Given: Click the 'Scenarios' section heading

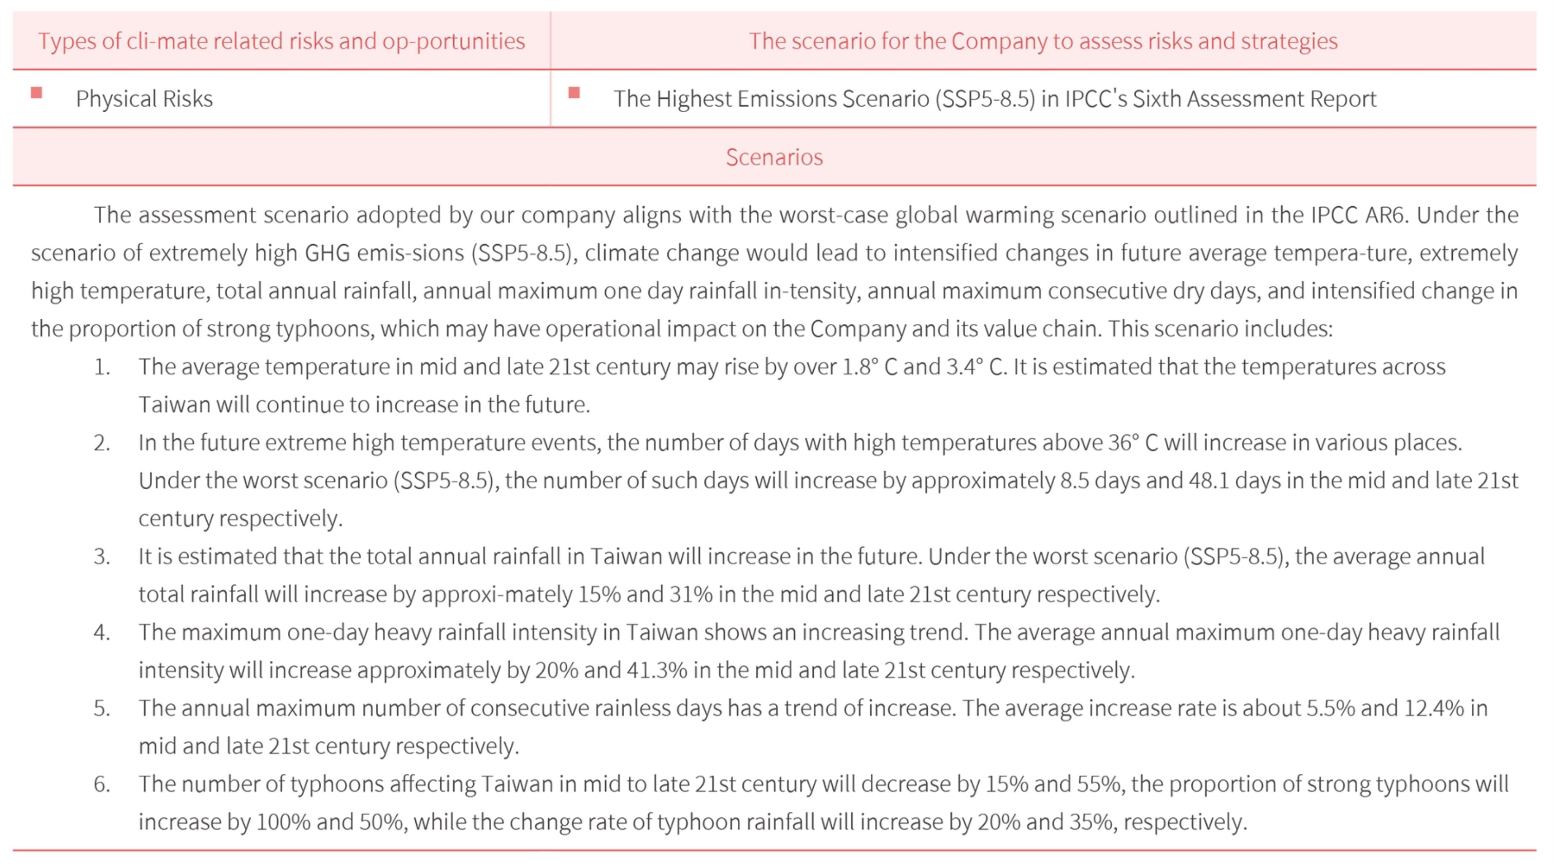Looking at the screenshot, I should [774, 157].
